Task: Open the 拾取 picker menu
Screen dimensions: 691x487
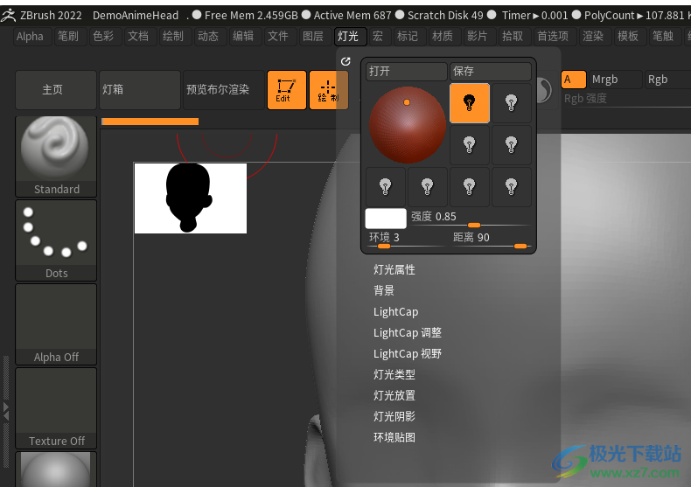Action: coord(513,37)
